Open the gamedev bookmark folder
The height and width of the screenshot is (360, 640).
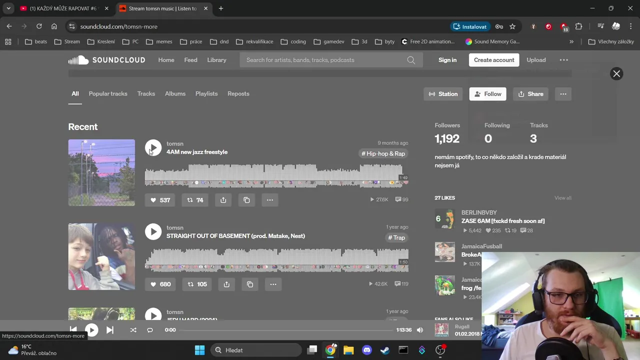coord(328,41)
